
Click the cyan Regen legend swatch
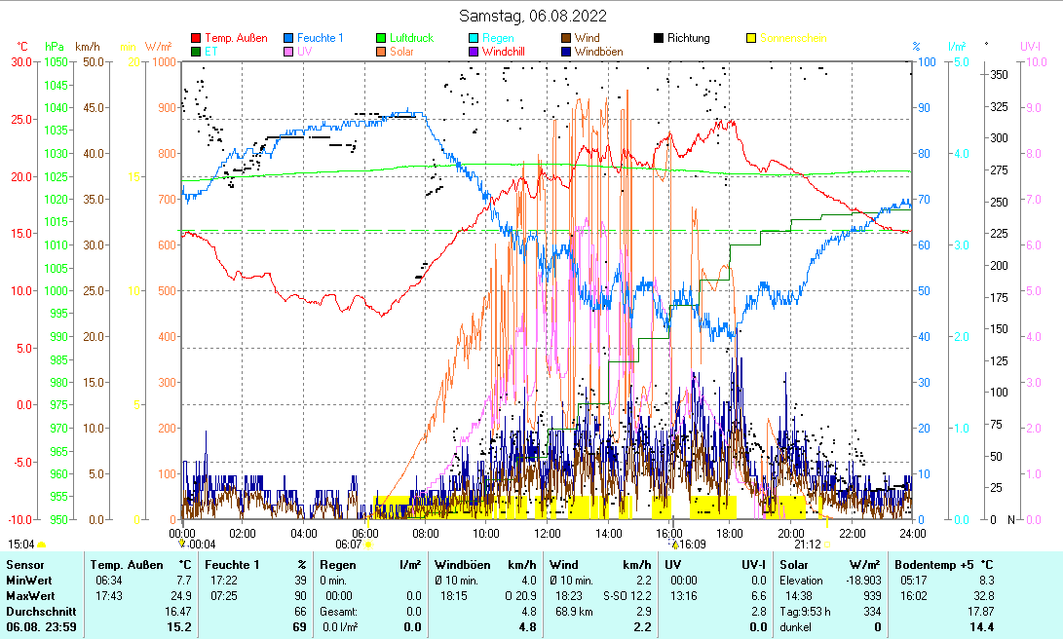coord(474,38)
